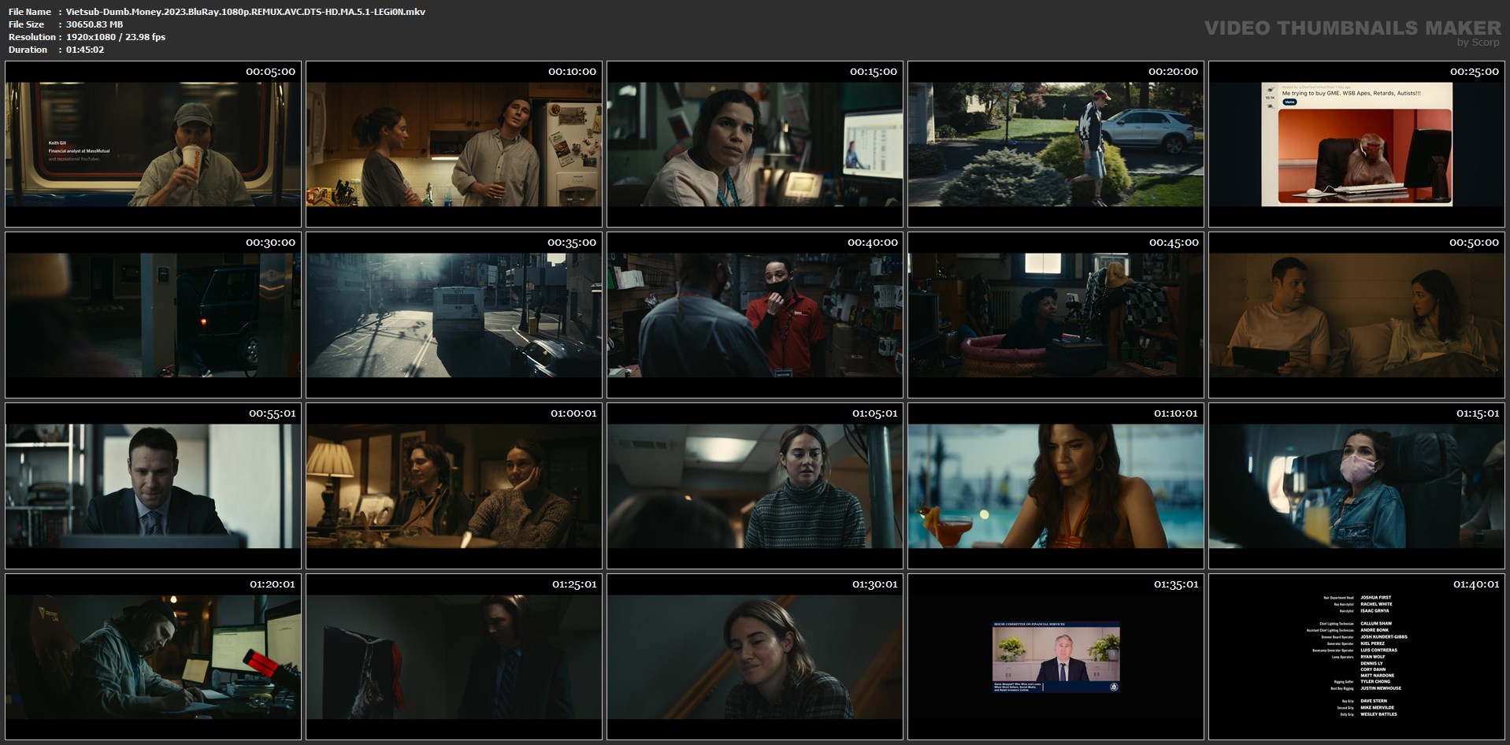Select the thumbnail at 00:10:00
The width and height of the screenshot is (1510, 745).
(x=454, y=144)
